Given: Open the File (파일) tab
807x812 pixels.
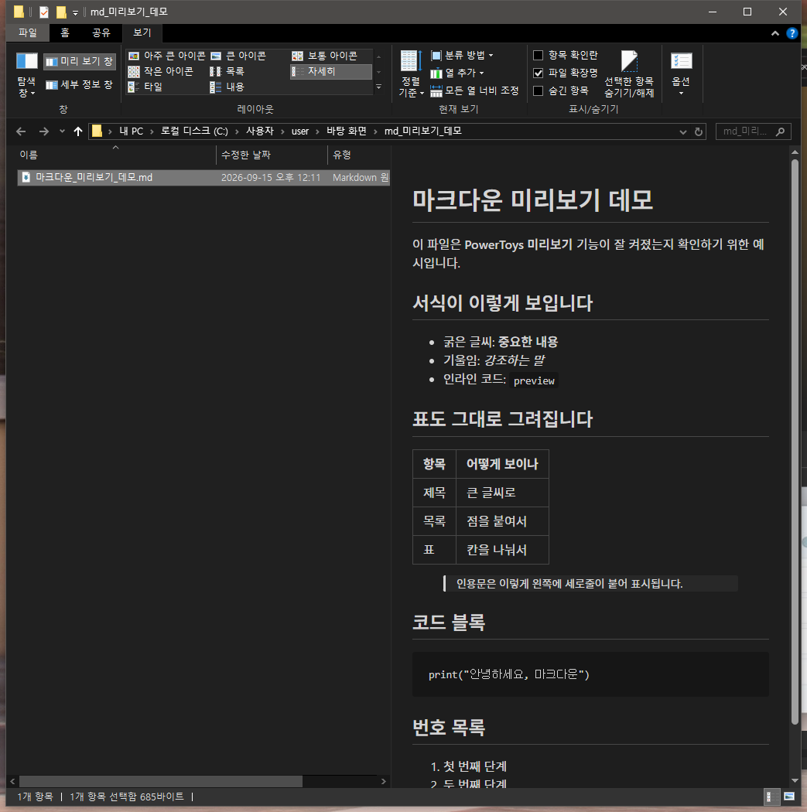Looking at the screenshot, I should point(27,32).
